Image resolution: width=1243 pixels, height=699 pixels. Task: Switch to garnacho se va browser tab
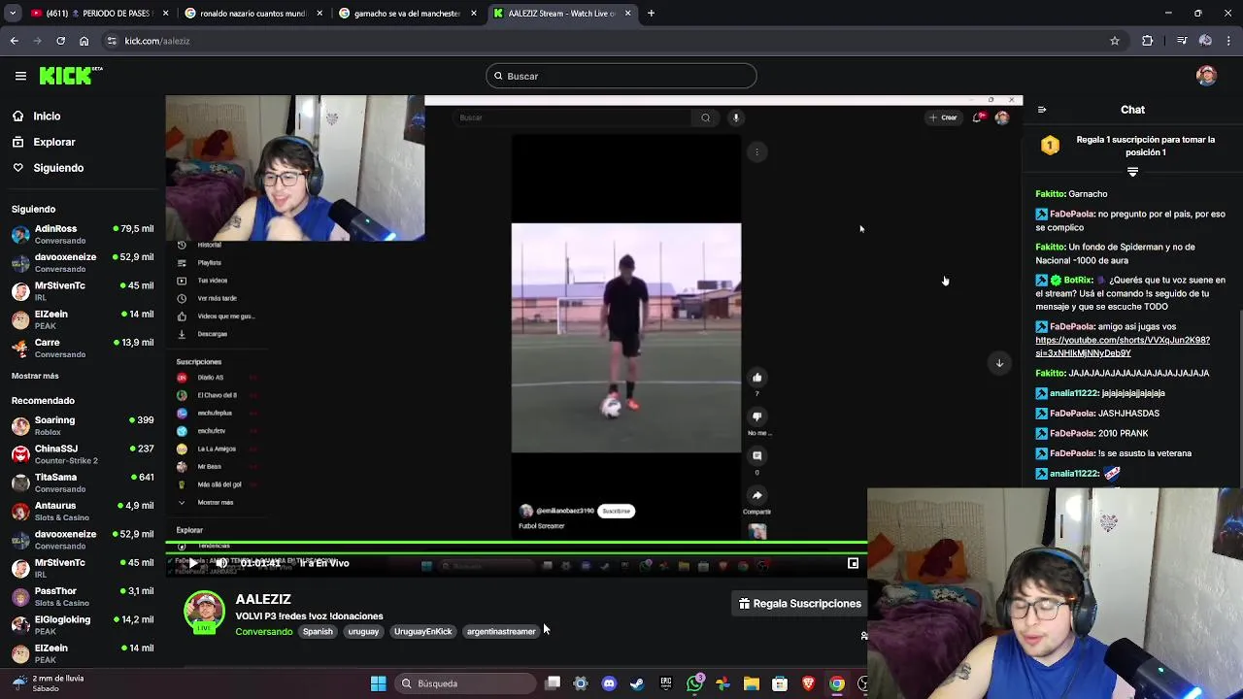(406, 14)
